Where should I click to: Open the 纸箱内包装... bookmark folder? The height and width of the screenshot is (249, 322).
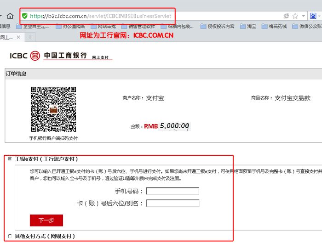(177, 26)
